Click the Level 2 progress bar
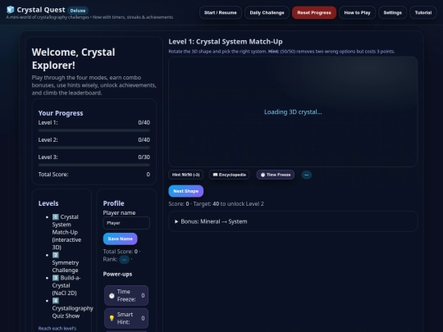The width and height of the screenshot is (443, 332). tap(94, 148)
